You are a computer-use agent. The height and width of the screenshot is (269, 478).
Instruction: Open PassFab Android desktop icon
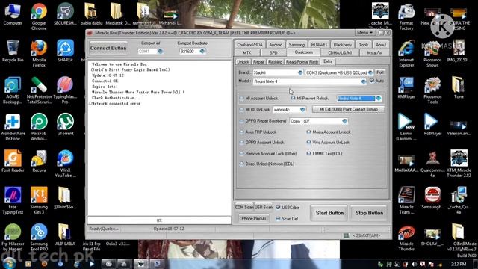click(x=39, y=126)
